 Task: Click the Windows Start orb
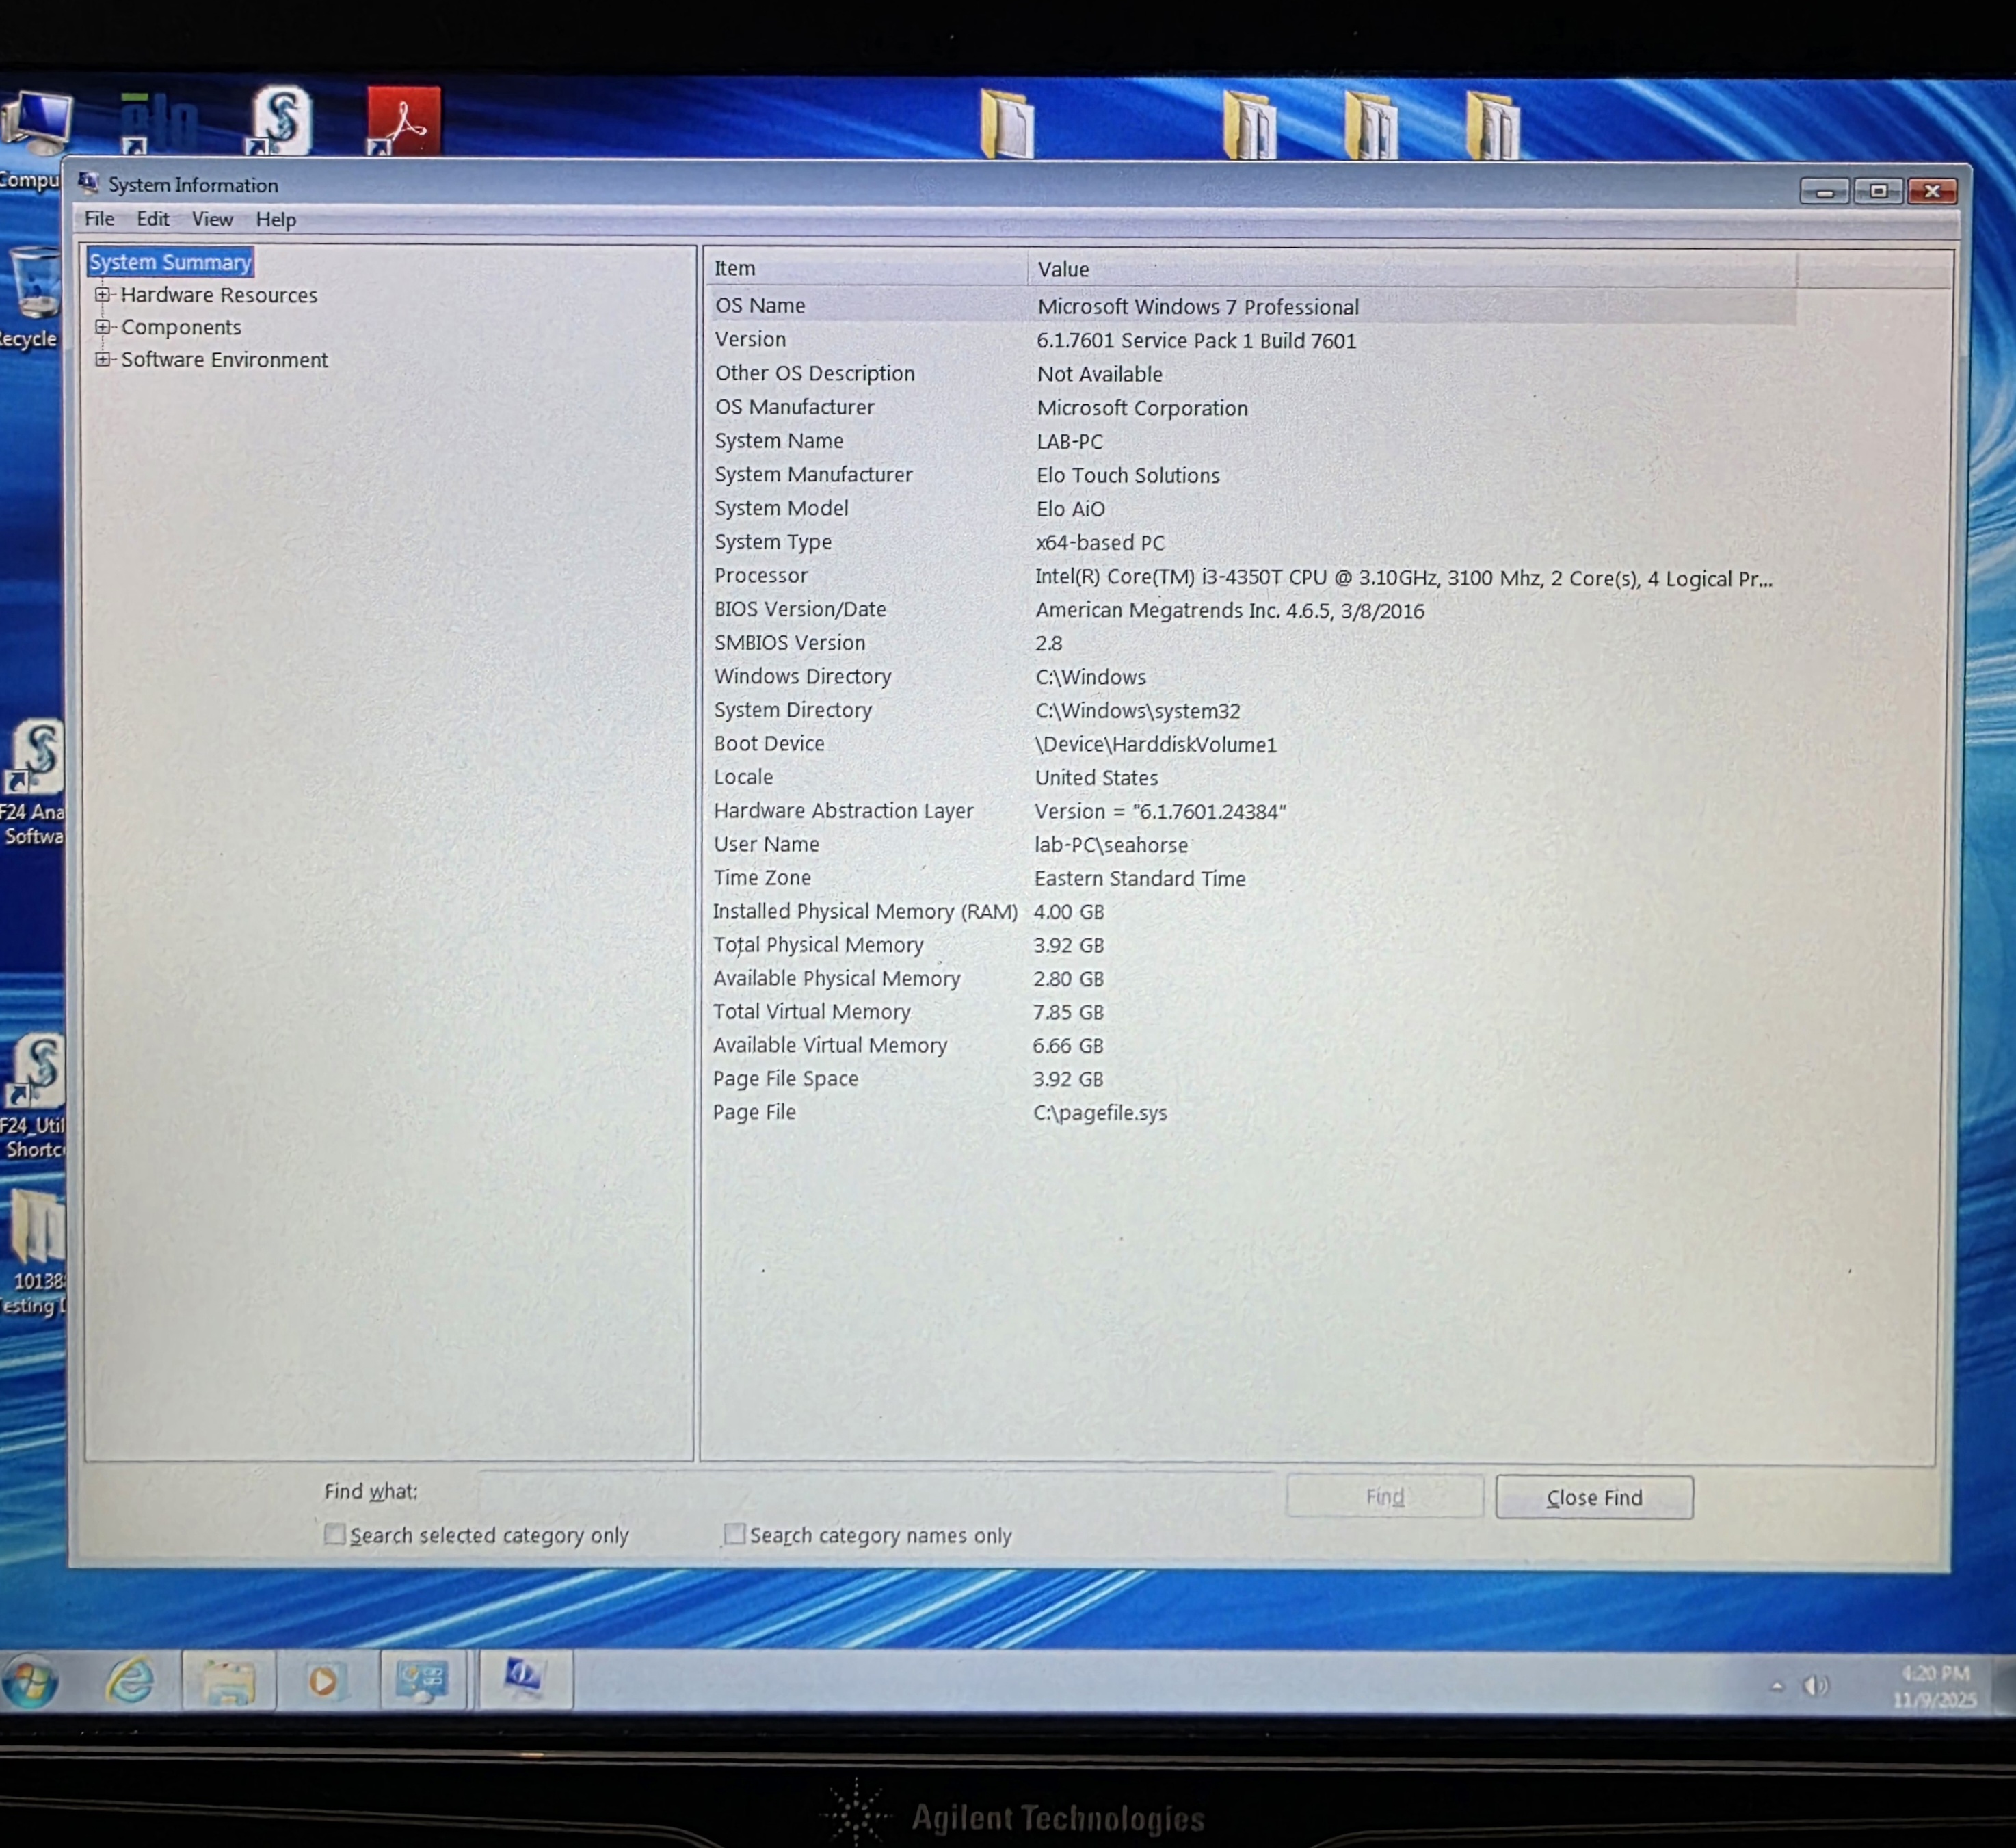(x=30, y=1683)
